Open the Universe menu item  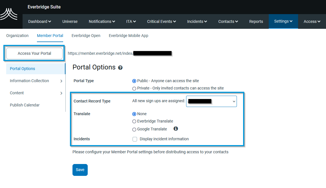coord(70,21)
